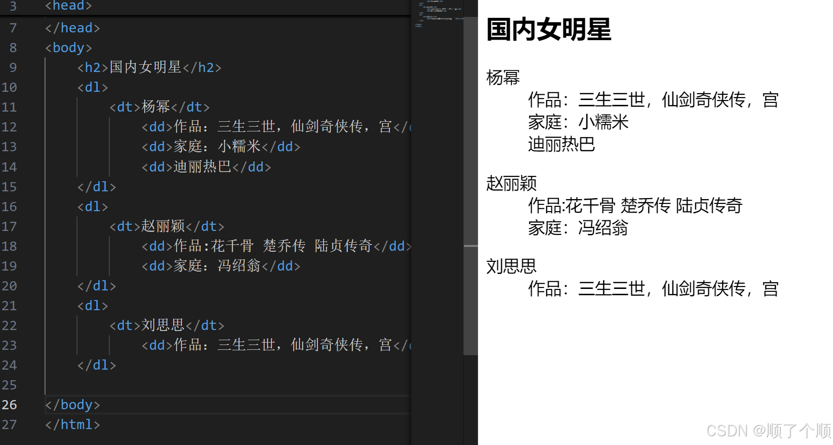Click the first 作品：三生三世 line in the preview
Viewport: 833px width, 445px height.
(654, 100)
